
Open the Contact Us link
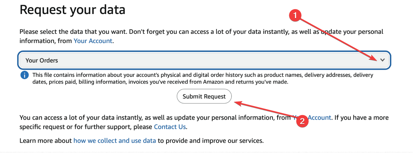point(170,127)
